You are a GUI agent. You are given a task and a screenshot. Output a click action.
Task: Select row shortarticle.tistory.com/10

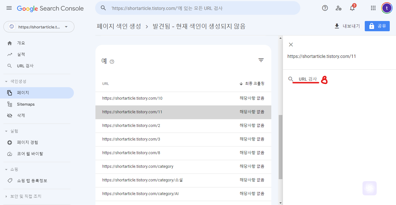click(x=183, y=98)
